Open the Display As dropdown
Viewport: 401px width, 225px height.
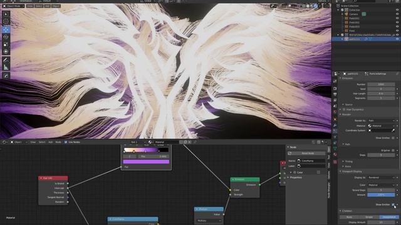pos(381,177)
